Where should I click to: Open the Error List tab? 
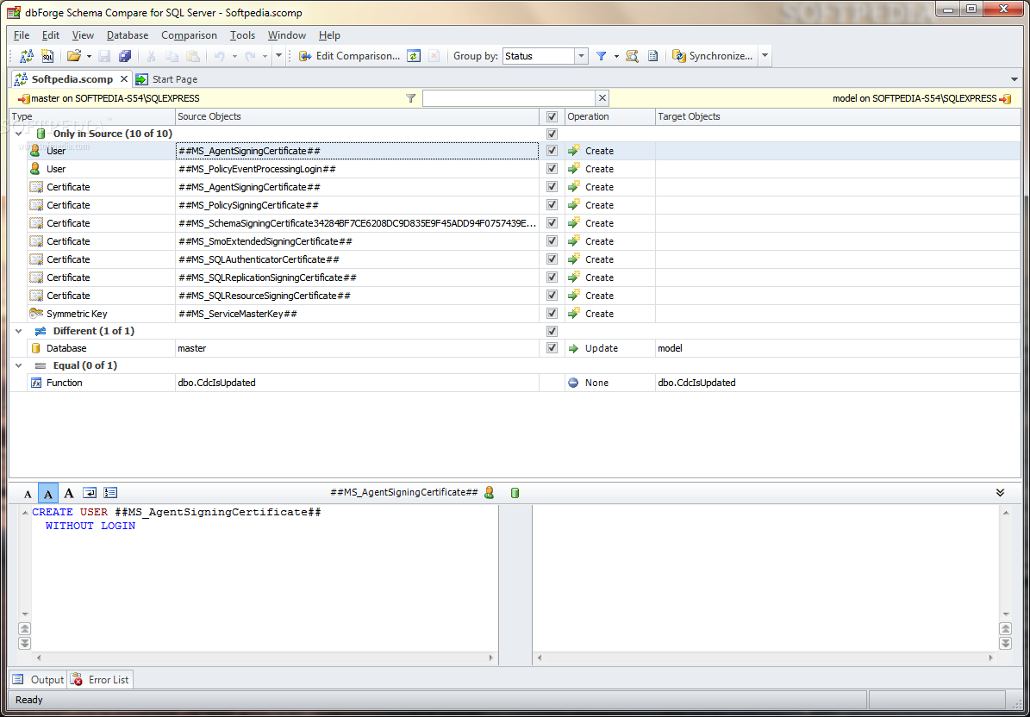click(101, 680)
